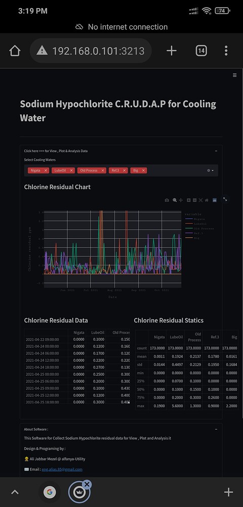Zoom out on the chlorine chart
This screenshot has width=243, height=507.
click(194, 200)
